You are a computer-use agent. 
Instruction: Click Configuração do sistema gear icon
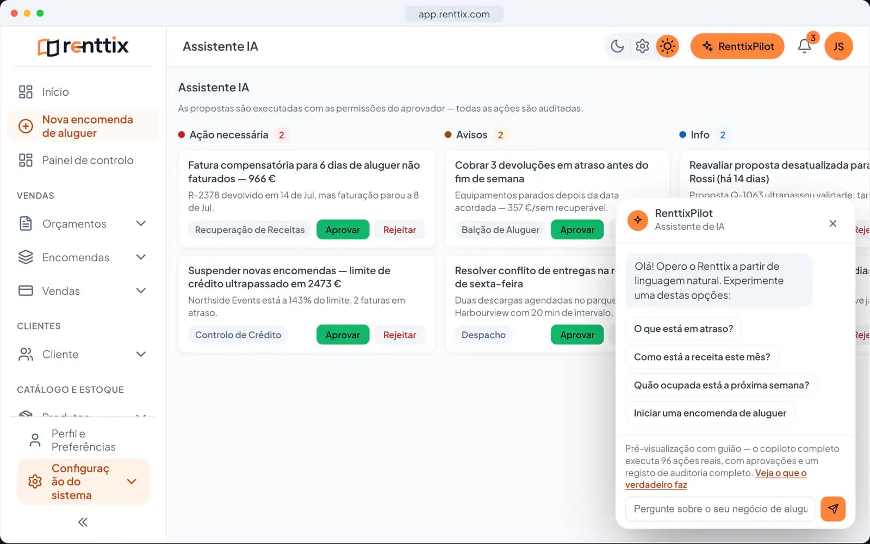coord(35,481)
